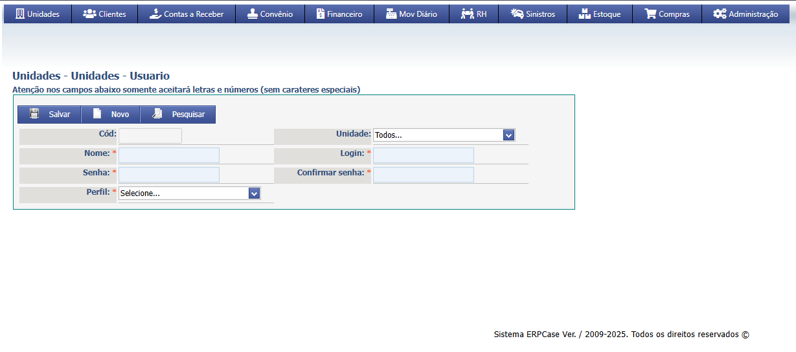The image size is (796, 352).
Task: Click the Pesquisar button
Action: (178, 115)
